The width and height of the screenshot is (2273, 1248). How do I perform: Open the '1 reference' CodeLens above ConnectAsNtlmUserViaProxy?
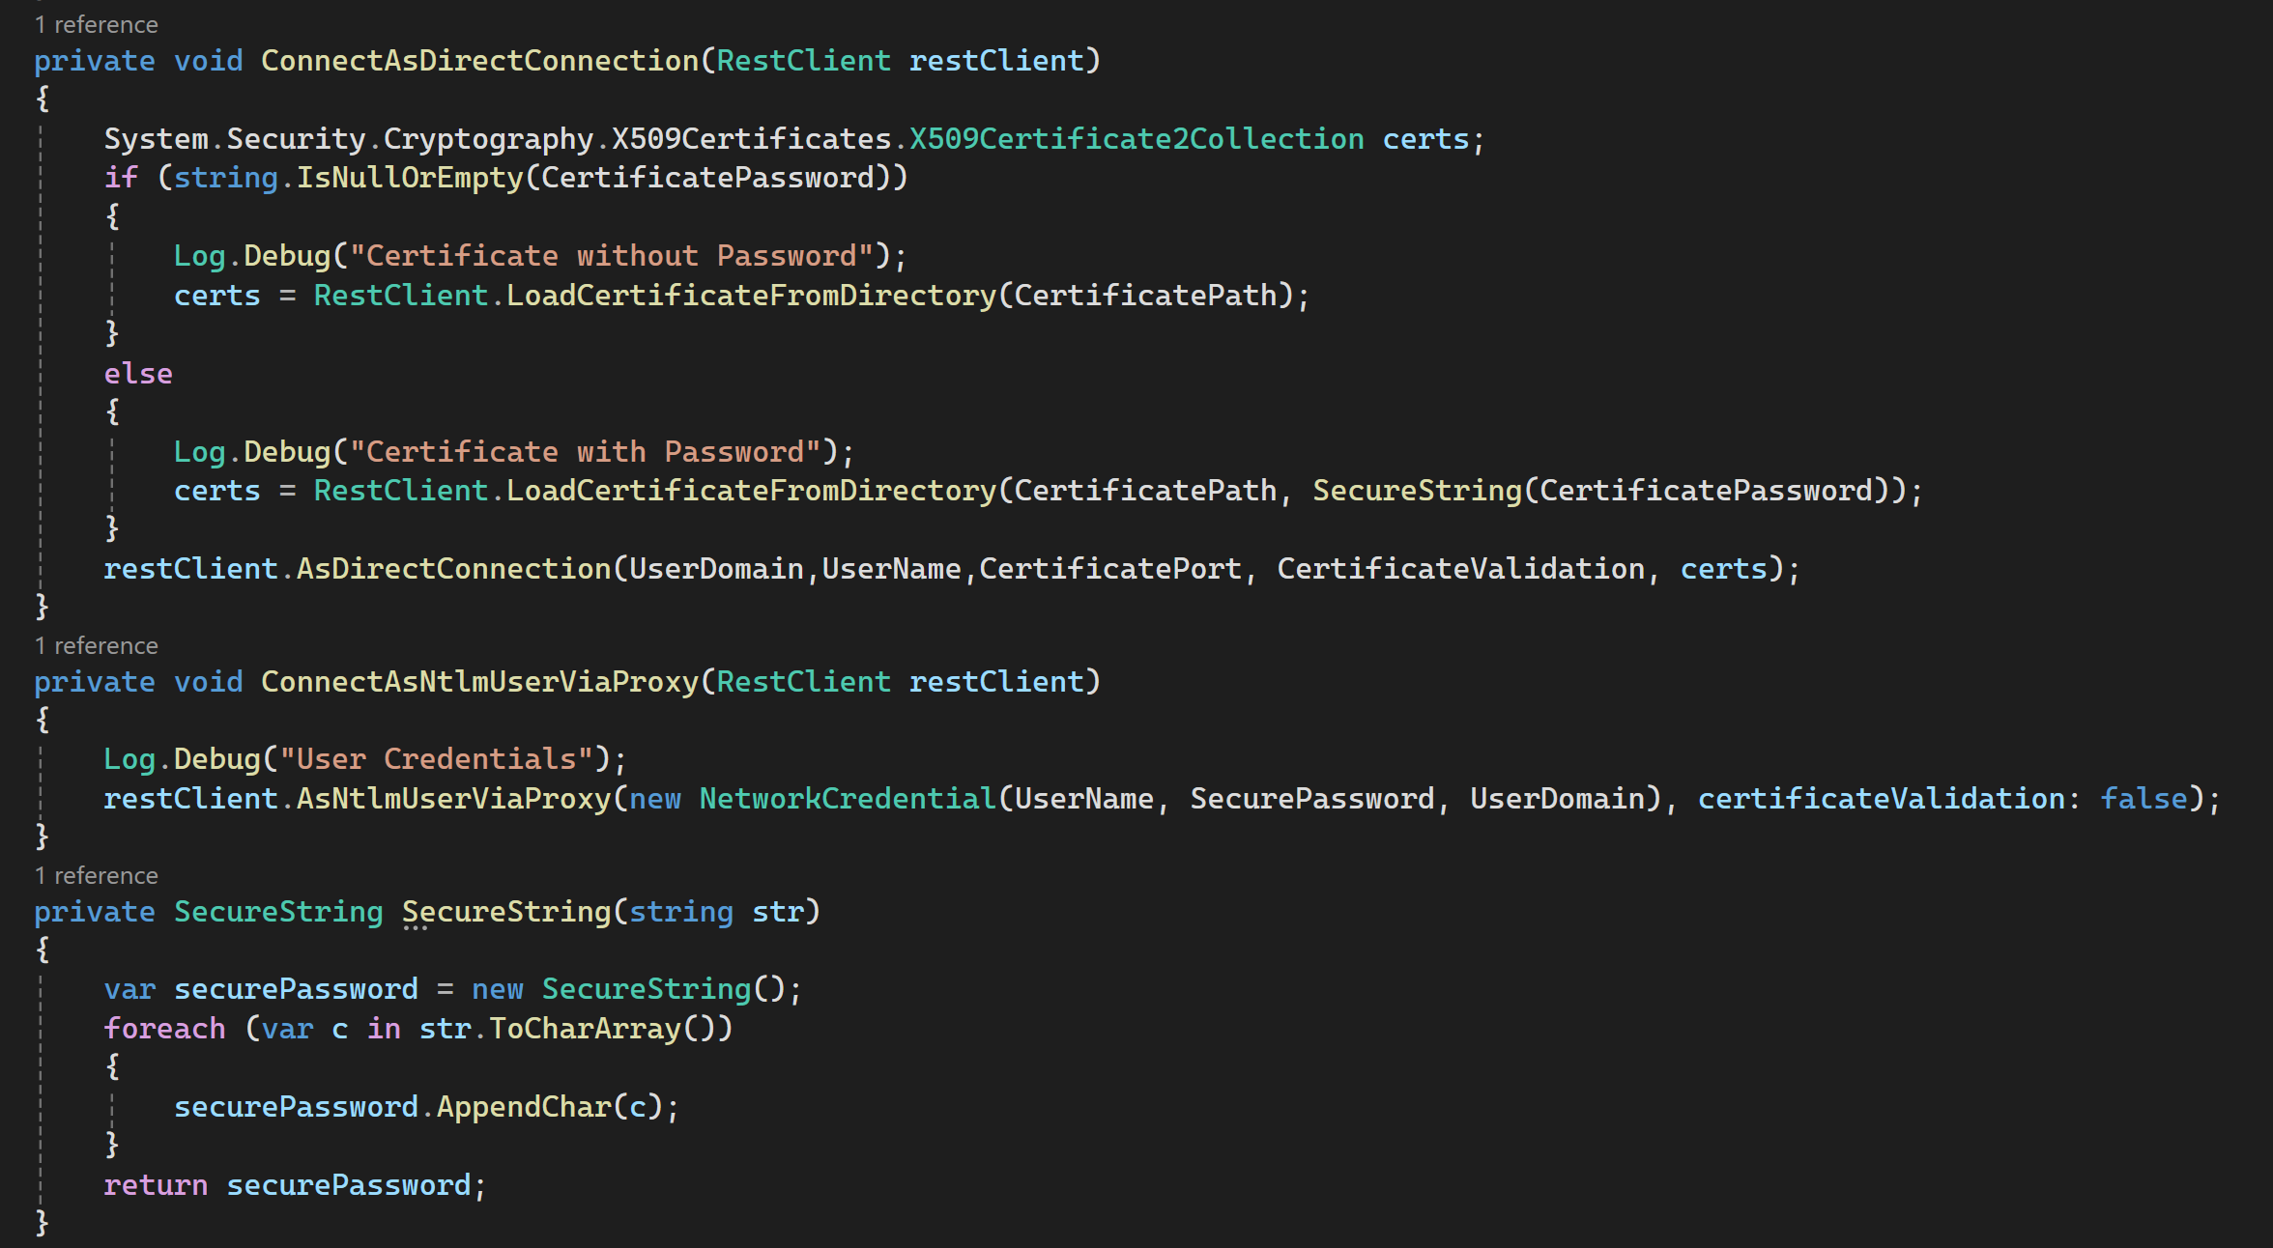pos(96,645)
